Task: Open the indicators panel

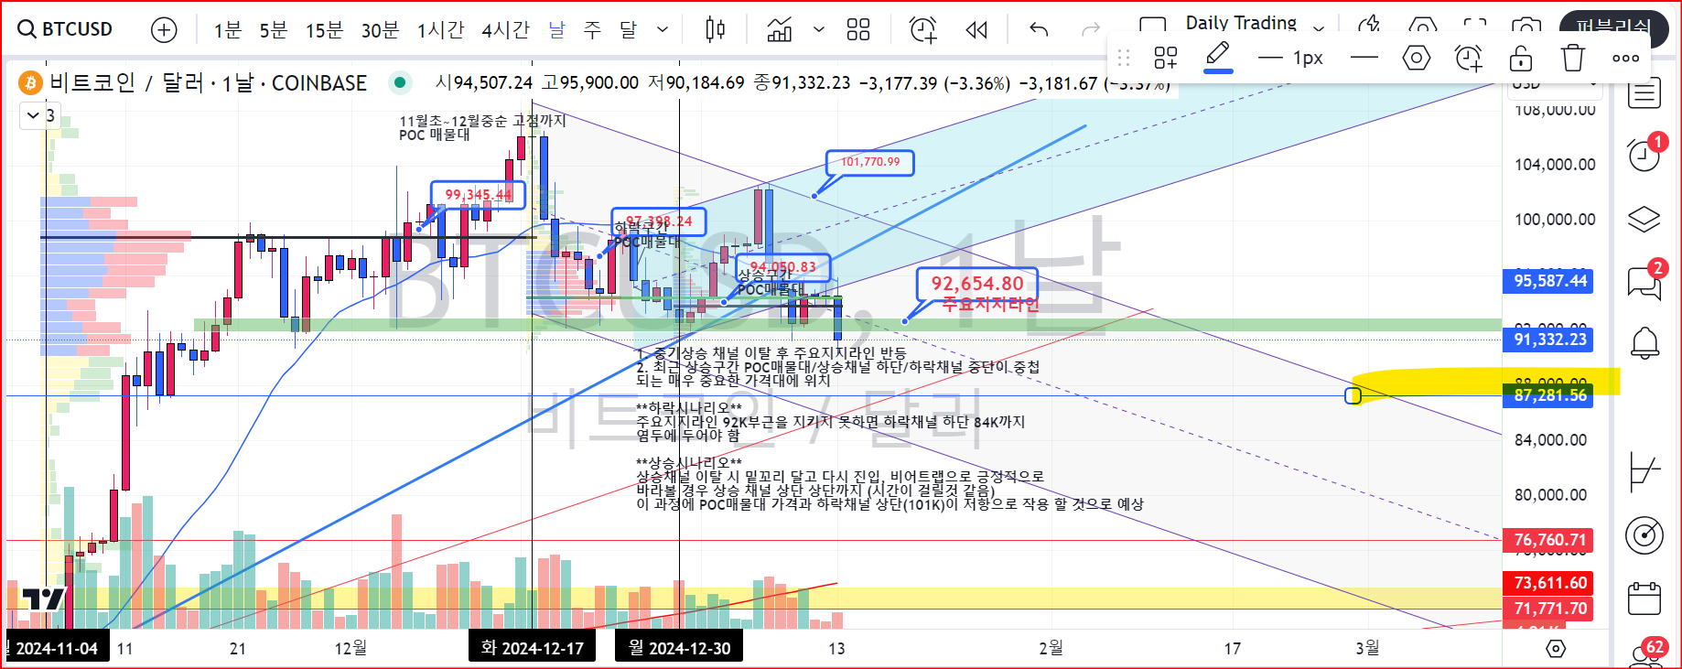Action: pos(780,30)
